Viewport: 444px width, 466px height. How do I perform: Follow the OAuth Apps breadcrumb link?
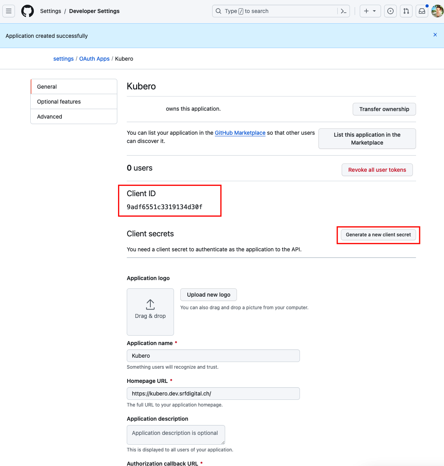94,59
